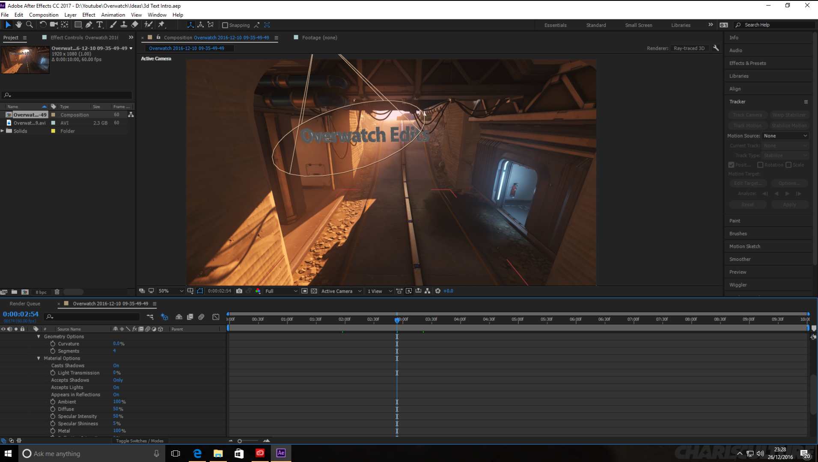818x462 pixels.
Task: Switch to the Effect Controls tab
Action: (84, 38)
